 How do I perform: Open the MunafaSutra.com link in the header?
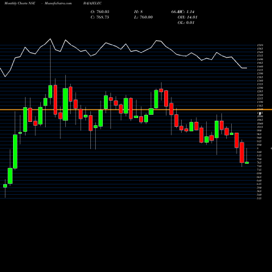pyautogui.click(x=58, y=3)
